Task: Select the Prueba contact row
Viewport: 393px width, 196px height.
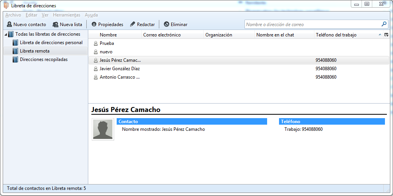Action: [239, 43]
